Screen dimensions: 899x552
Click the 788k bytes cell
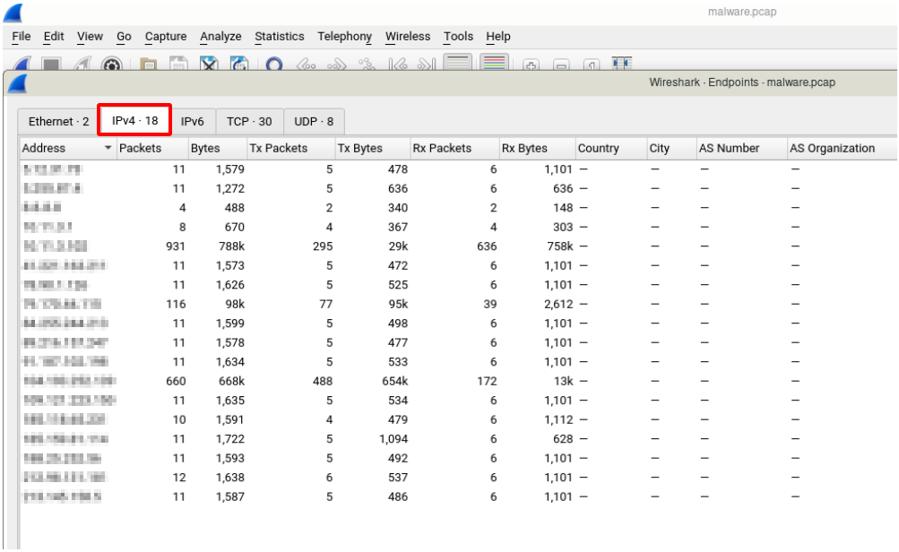point(231,246)
